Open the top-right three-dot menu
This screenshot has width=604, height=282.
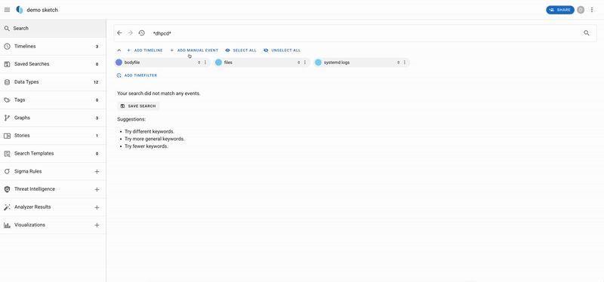click(592, 10)
